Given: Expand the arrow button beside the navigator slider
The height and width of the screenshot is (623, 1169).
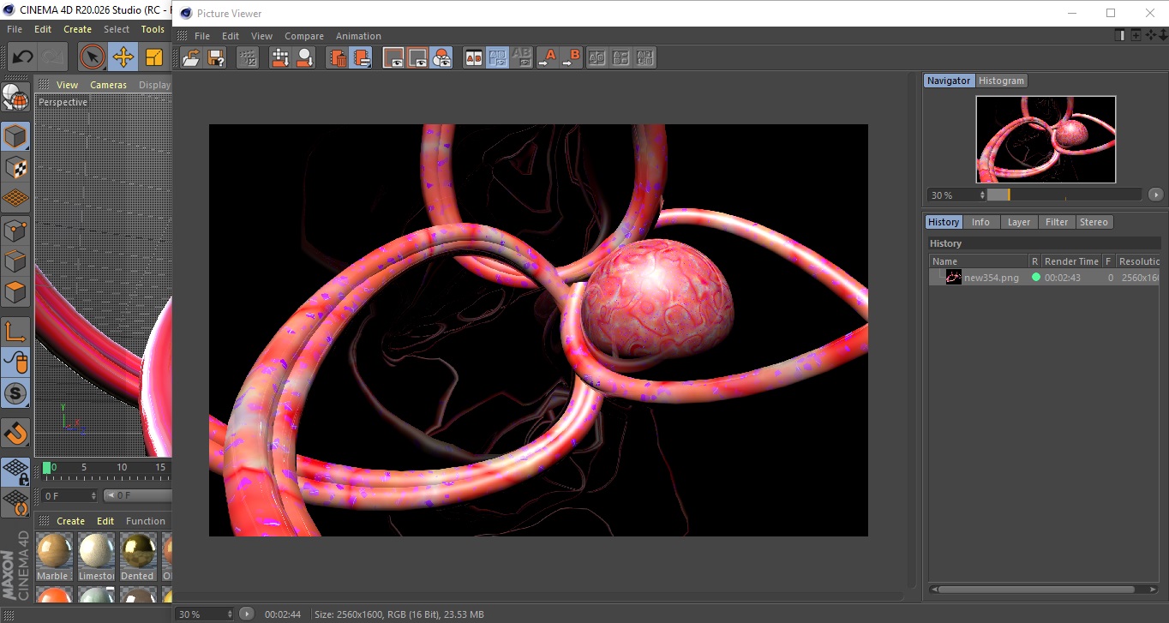Looking at the screenshot, I should tap(1155, 195).
